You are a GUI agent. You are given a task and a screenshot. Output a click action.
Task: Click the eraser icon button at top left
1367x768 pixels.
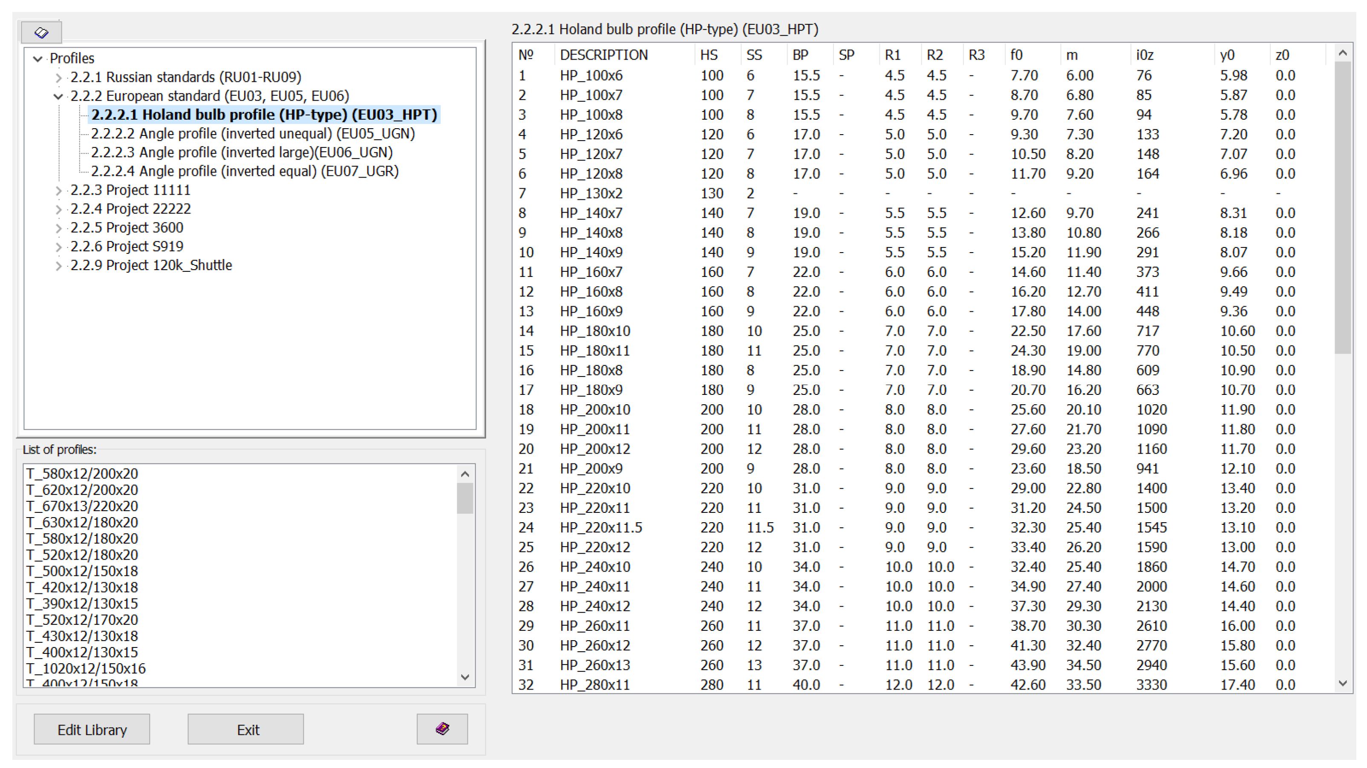(x=41, y=32)
